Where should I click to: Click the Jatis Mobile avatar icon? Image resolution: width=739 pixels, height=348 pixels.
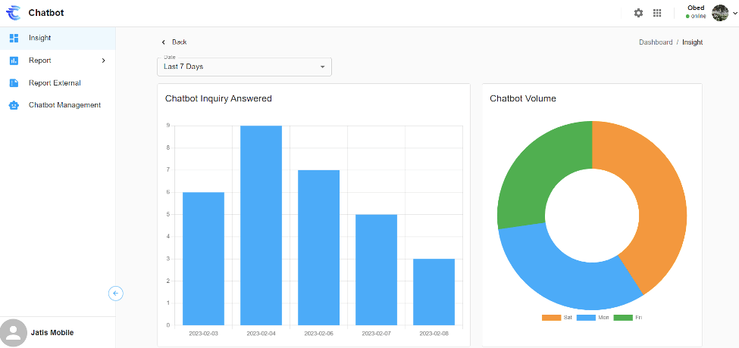tap(14, 333)
